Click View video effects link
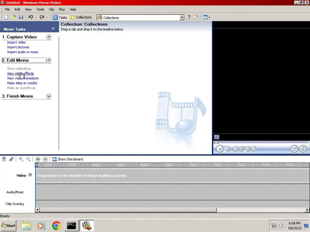Image resolution: width=310 pixels, height=232 pixels. click(20, 73)
